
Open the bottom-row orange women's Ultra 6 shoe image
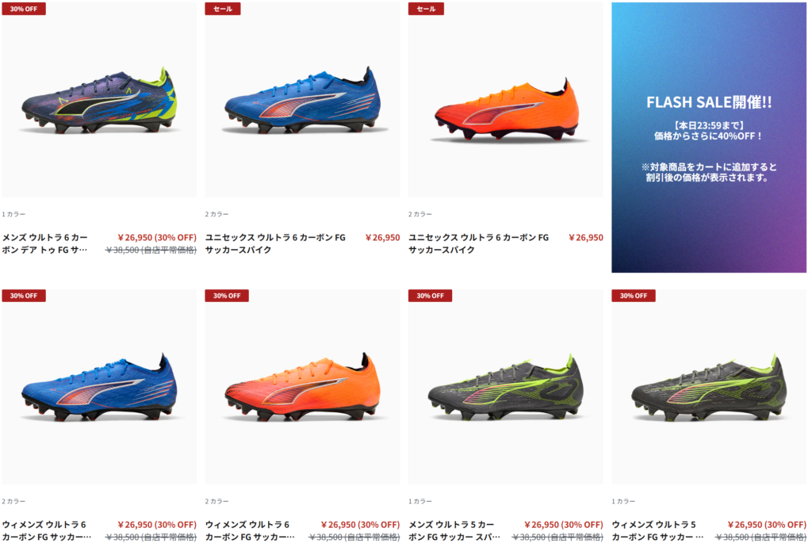click(x=302, y=387)
